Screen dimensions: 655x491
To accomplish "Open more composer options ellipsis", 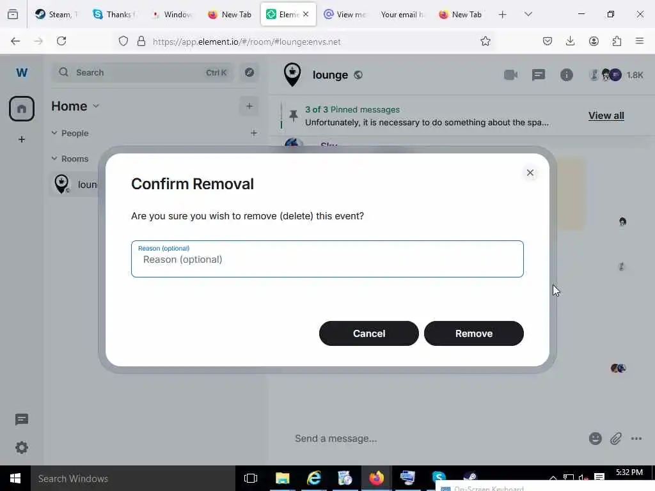I will tap(636, 439).
